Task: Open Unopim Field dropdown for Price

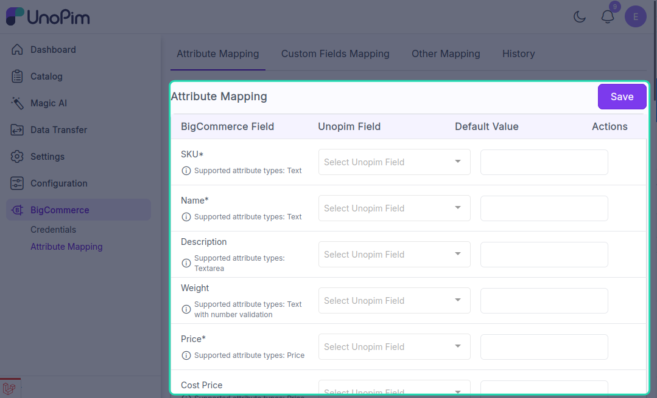Action: coord(395,346)
